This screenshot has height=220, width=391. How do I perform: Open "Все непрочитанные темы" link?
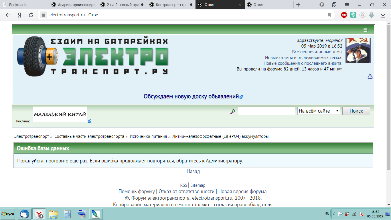[x=317, y=52]
